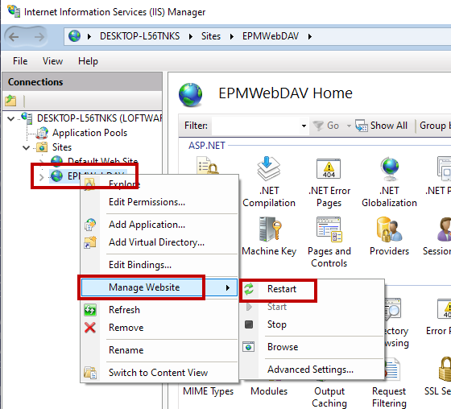This screenshot has height=409, width=451.
Task: Click the Switch to Content View icon
Action: [90, 373]
